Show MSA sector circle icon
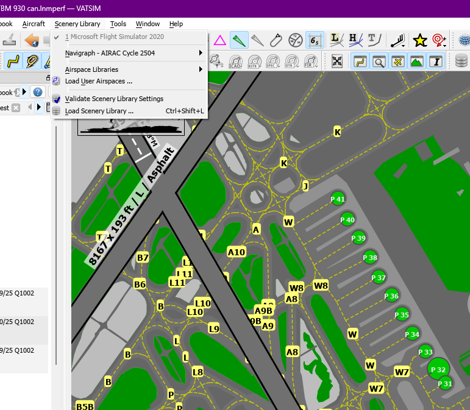 [x=296, y=40]
